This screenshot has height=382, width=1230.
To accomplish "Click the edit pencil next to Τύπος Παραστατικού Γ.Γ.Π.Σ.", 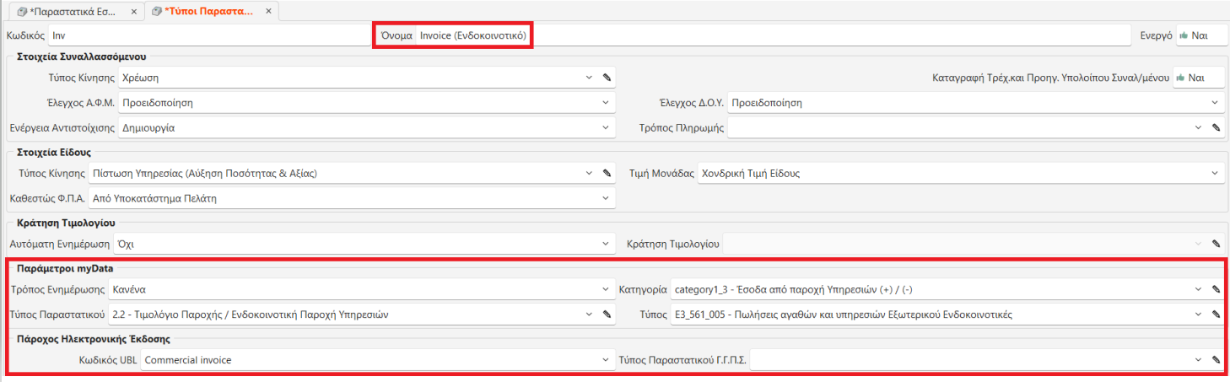I will (x=1216, y=361).
